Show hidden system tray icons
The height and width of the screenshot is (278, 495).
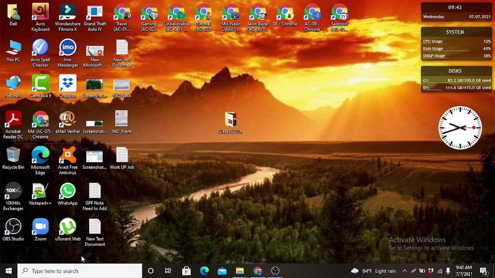click(405, 271)
